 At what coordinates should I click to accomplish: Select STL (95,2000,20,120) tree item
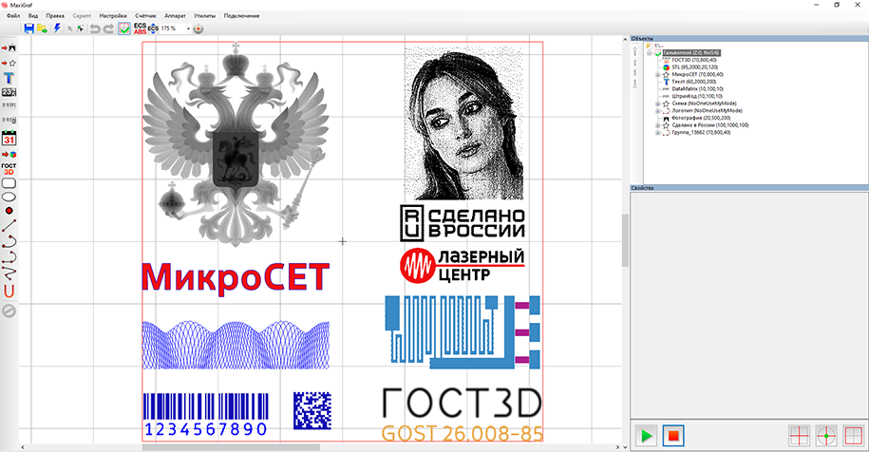694,67
